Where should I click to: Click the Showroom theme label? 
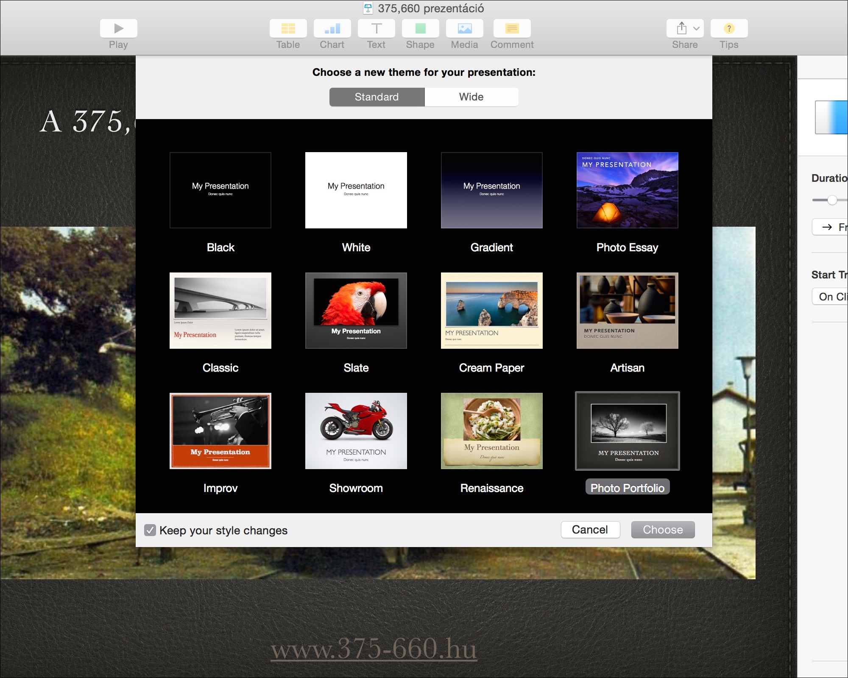click(x=356, y=488)
